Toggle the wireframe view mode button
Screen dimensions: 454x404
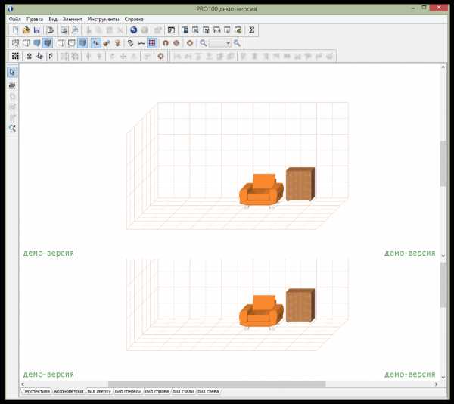(15, 43)
